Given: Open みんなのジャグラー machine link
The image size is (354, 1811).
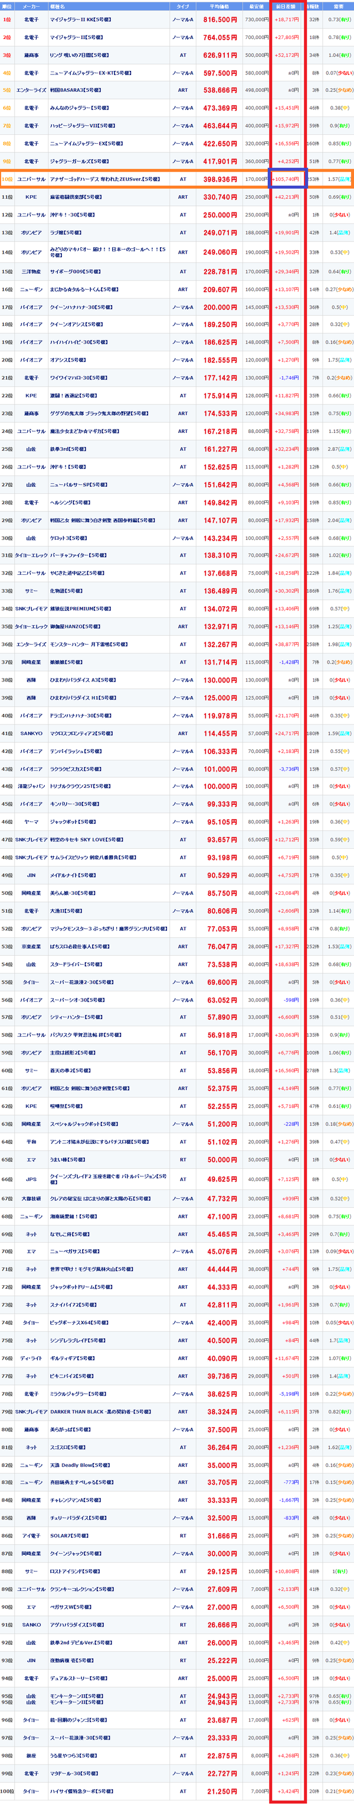Looking at the screenshot, I should 77,108.
